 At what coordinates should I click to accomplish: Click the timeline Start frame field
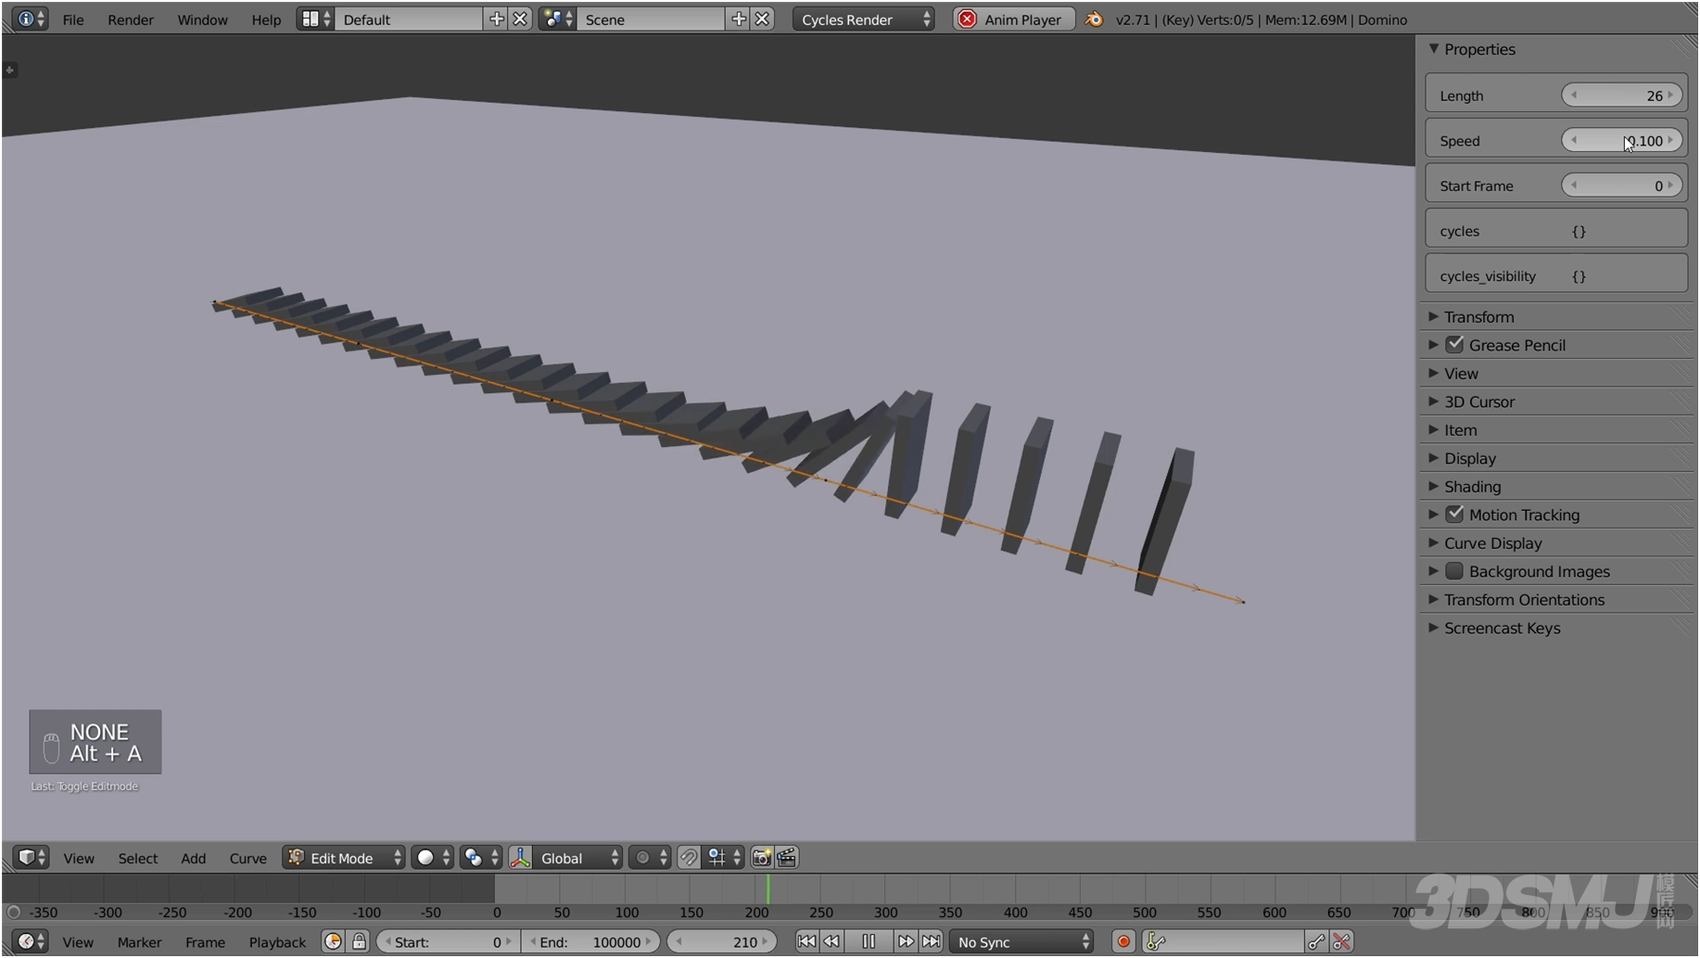tap(448, 941)
